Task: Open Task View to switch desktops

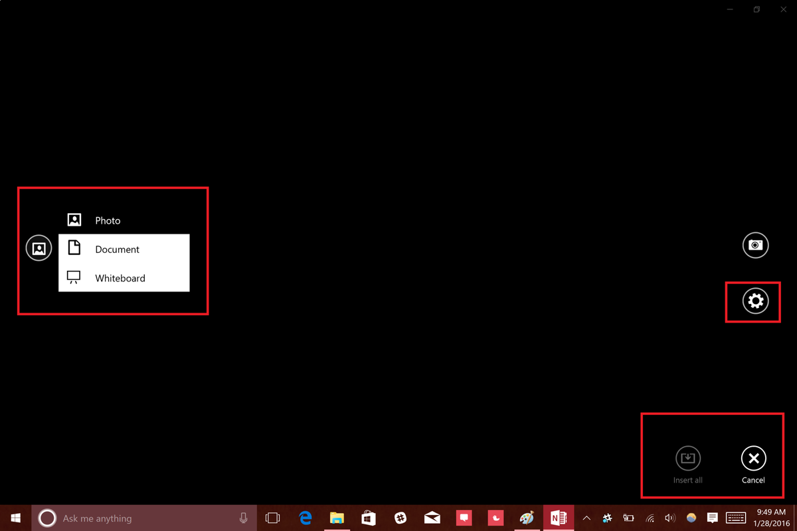Action: (x=273, y=518)
